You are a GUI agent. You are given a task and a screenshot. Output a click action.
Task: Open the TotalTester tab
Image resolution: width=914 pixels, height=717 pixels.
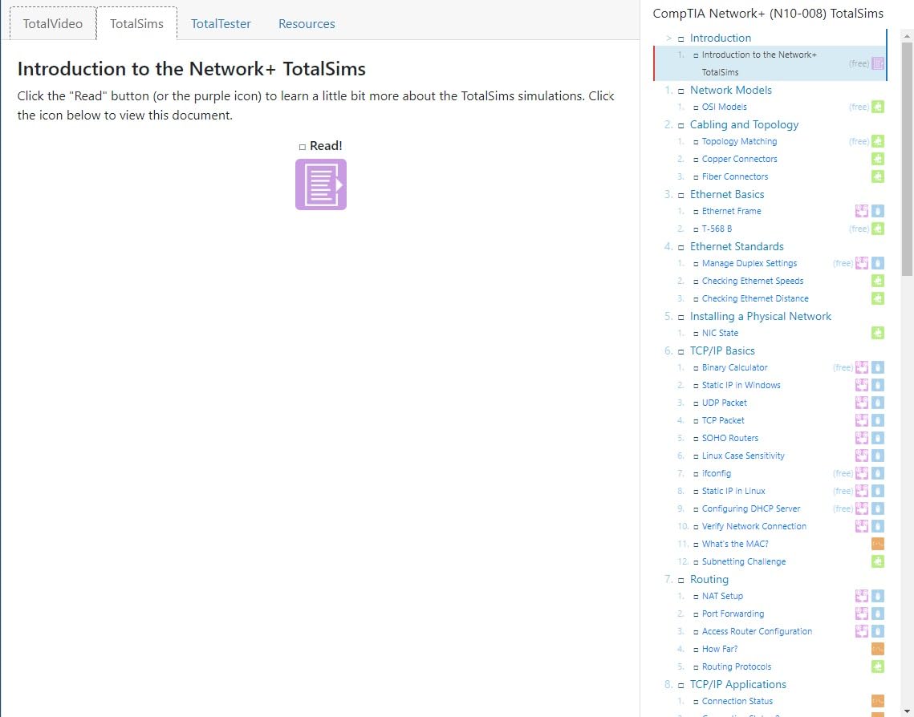click(x=221, y=23)
